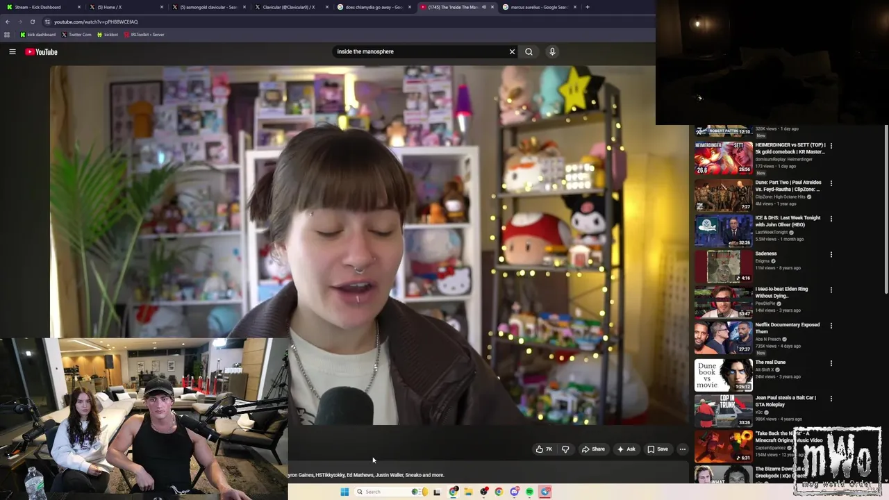Switch to the marcus aurelius Google Search tab
The height and width of the screenshot is (500, 889).
tap(539, 7)
